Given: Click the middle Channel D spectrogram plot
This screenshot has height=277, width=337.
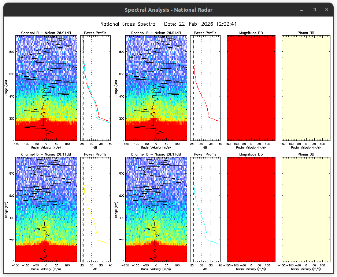Looking at the screenshot, I should pos(156,209).
